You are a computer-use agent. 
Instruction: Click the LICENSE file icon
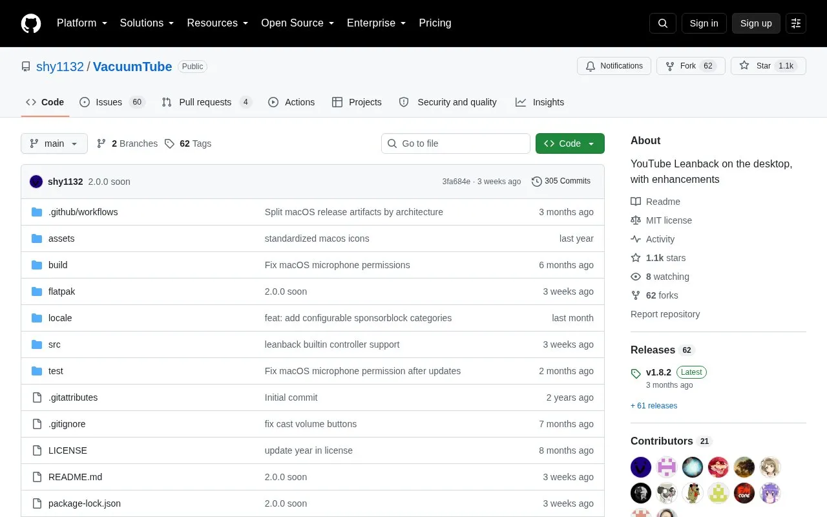pos(37,450)
